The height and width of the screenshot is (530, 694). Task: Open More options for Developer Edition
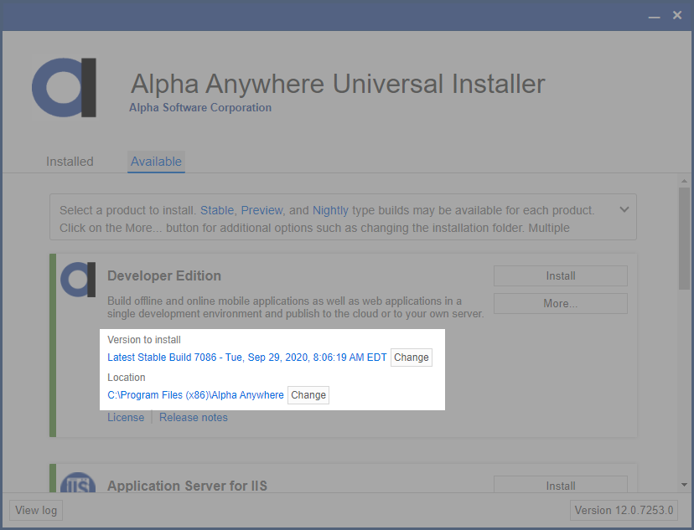[x=561, y=304]
